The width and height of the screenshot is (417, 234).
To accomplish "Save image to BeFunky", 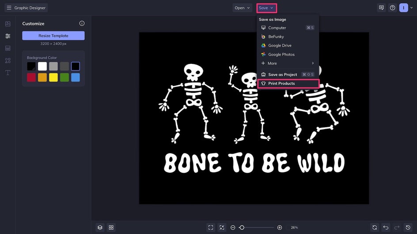I will click(288, 37).
